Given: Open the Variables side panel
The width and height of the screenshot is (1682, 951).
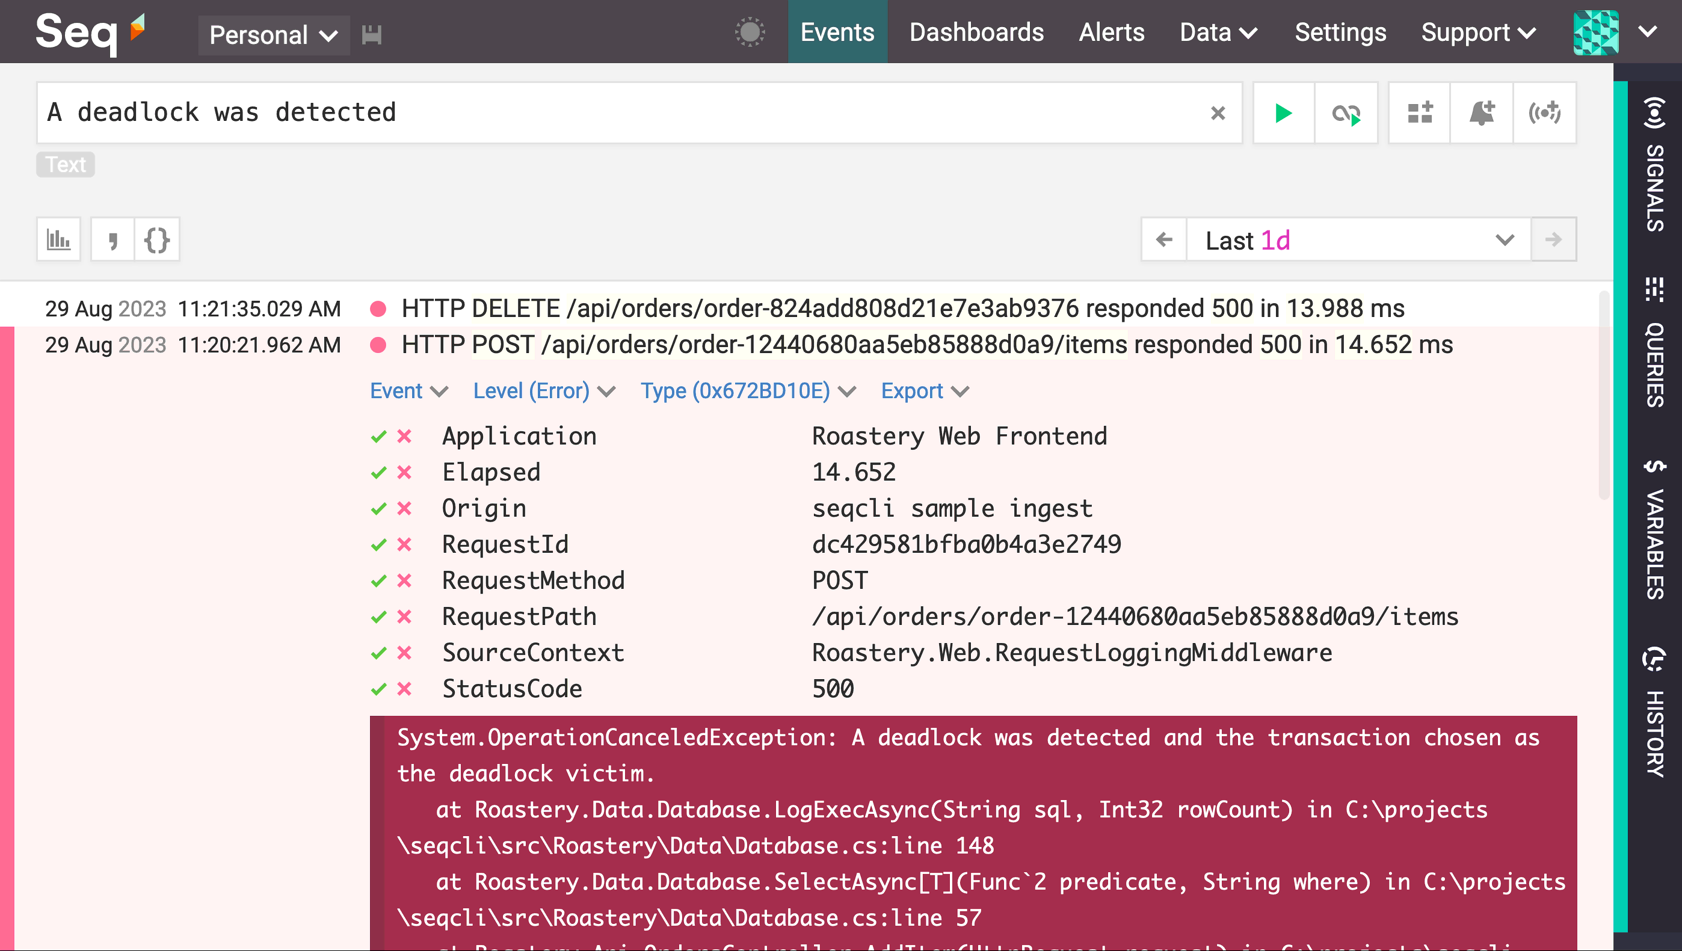Looking at the screenshot, I should pyautogui.click(x=1654, y=529).
